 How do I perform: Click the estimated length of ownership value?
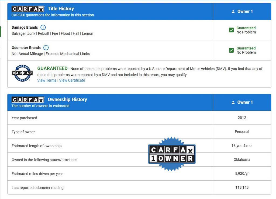tap(242, 146)
